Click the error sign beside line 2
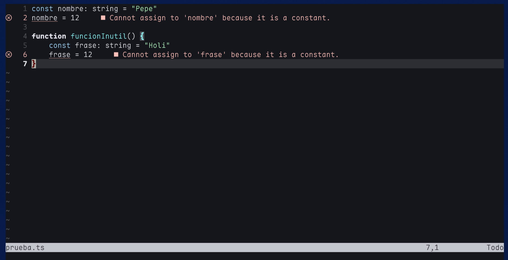508x260 pixels. (x=9, y=18)
